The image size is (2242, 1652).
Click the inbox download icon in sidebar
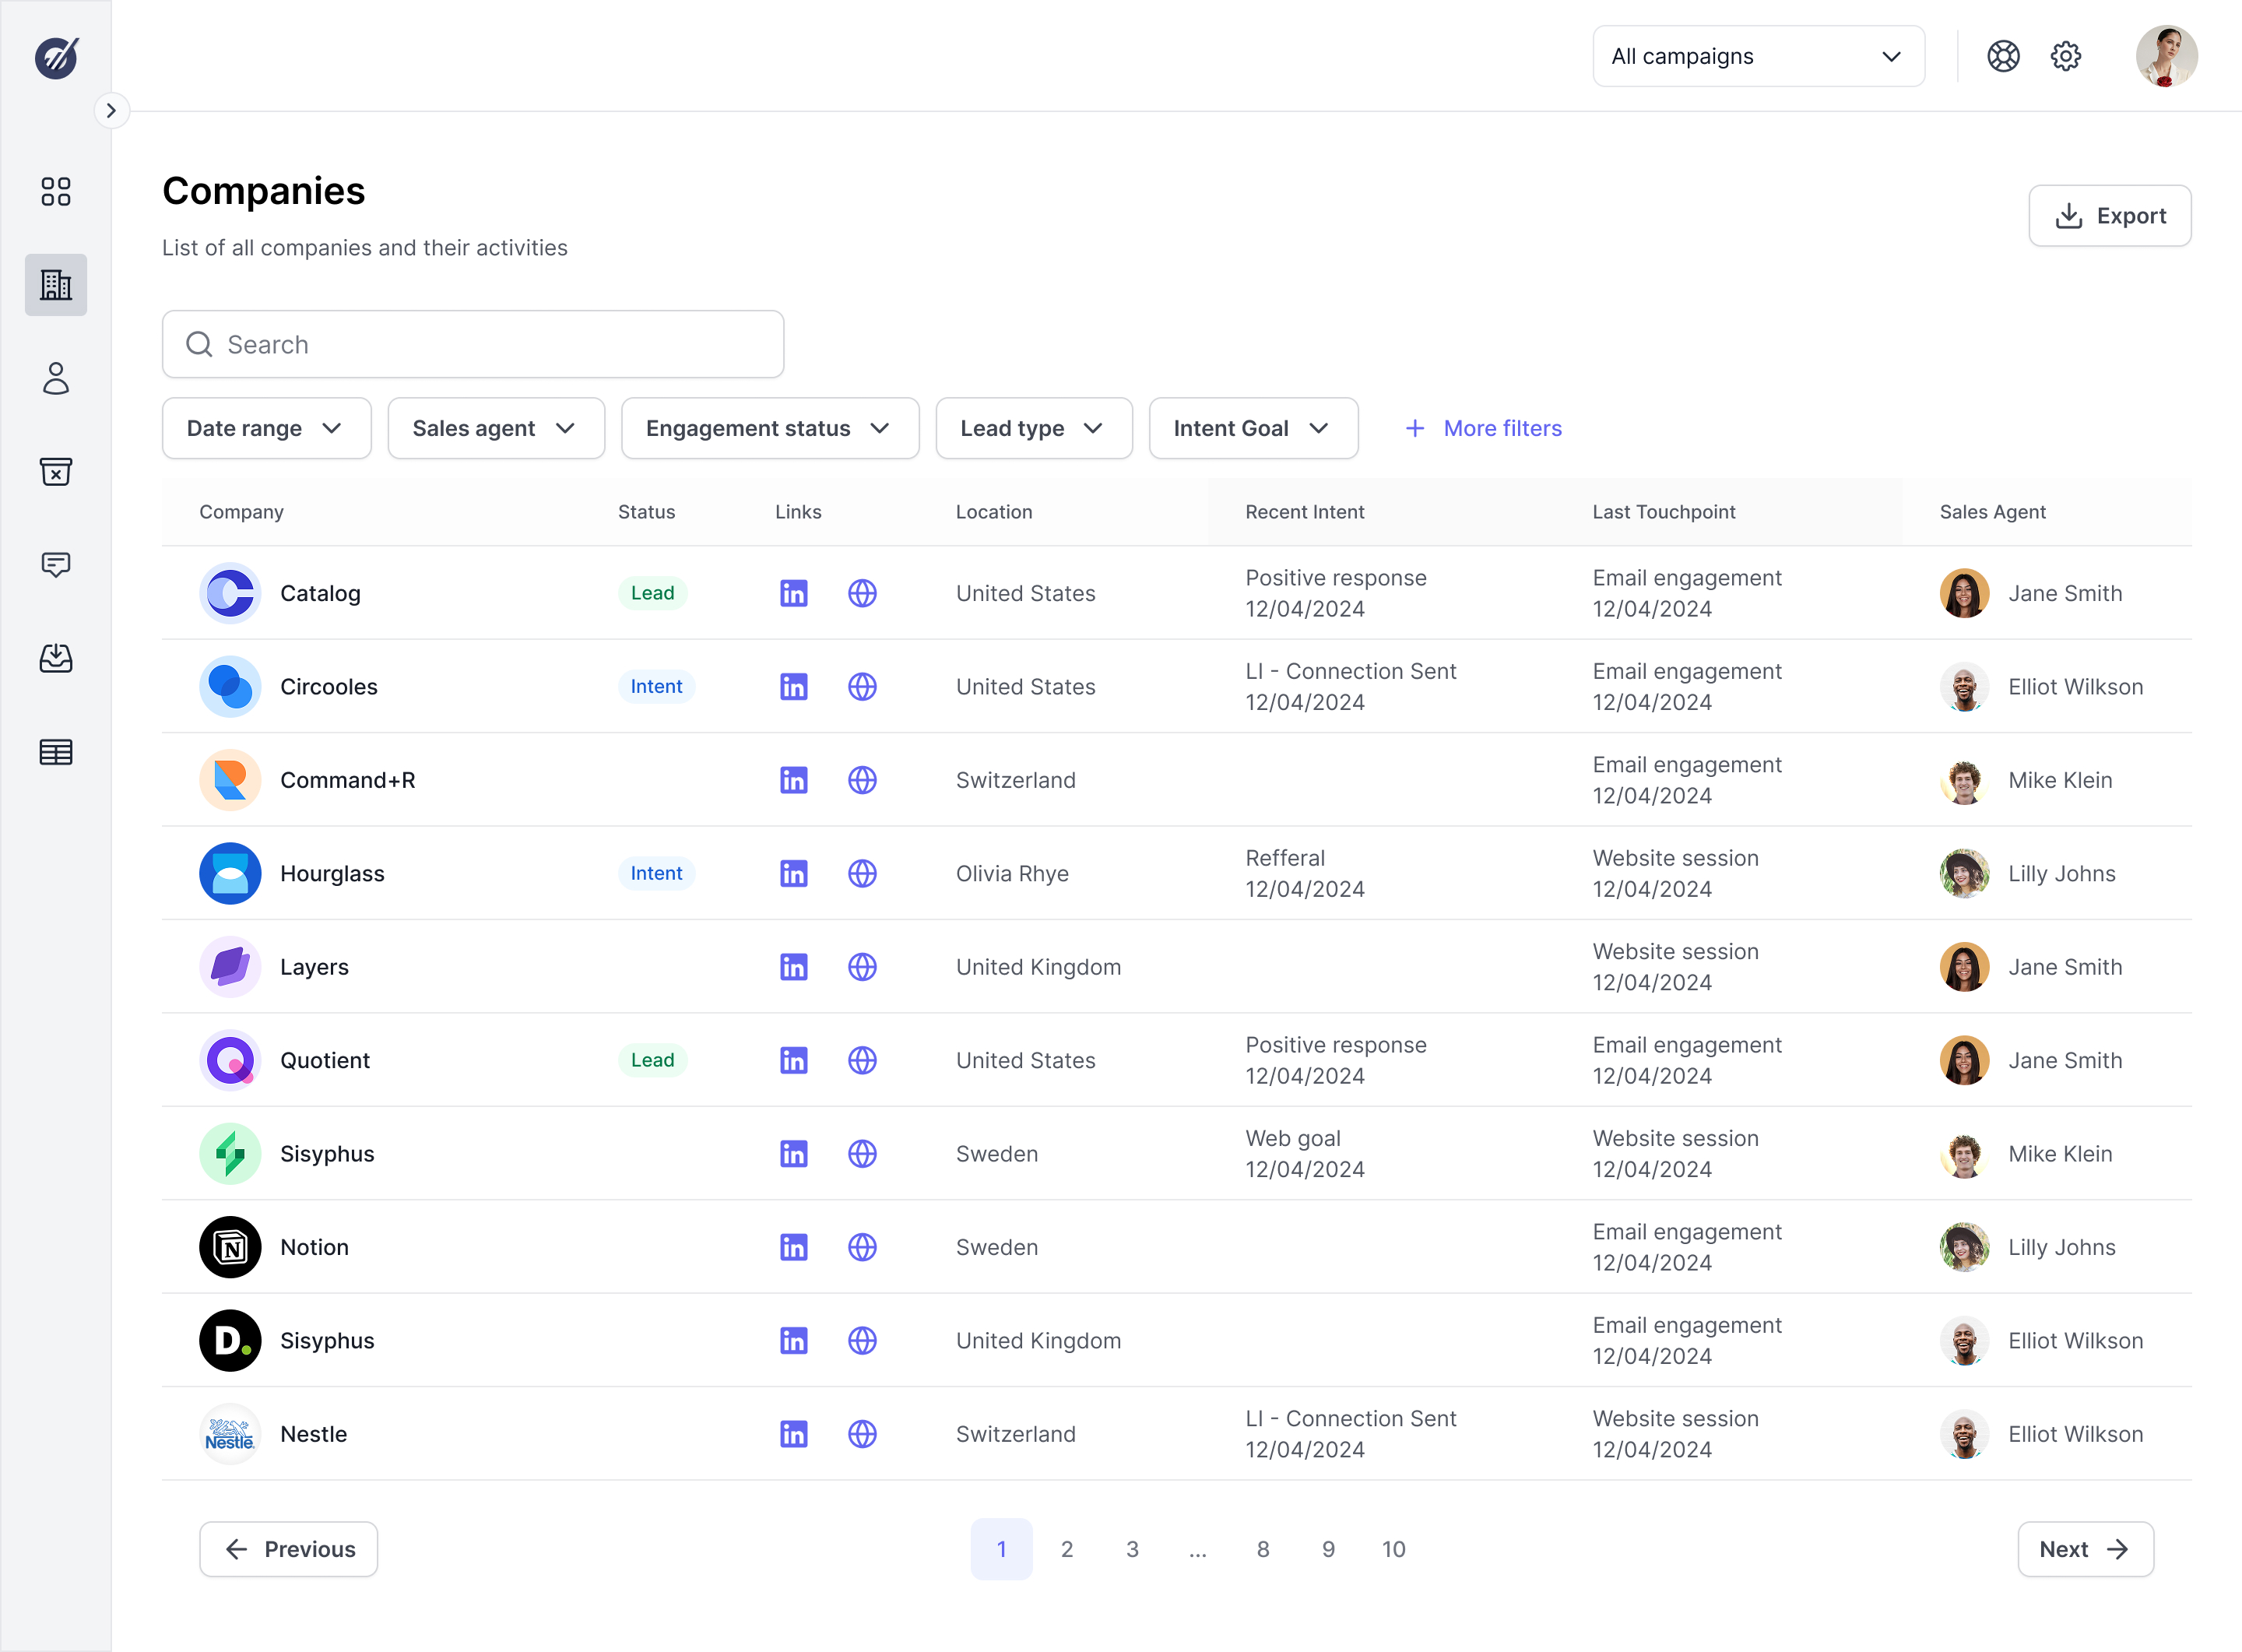point(56,658)
